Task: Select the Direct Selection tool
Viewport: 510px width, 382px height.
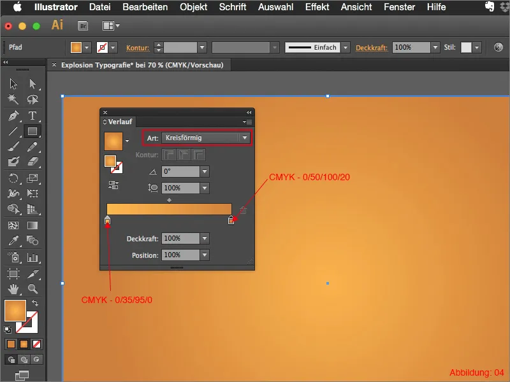Action: [x=33, y=84]
